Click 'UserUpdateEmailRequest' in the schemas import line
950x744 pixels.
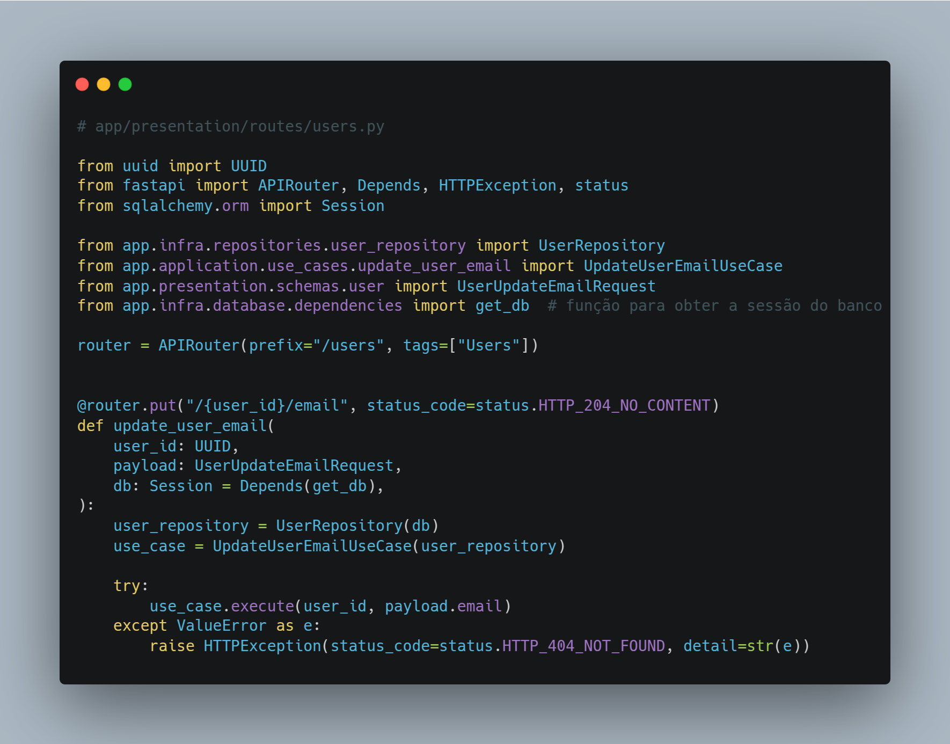pos(557,286)
